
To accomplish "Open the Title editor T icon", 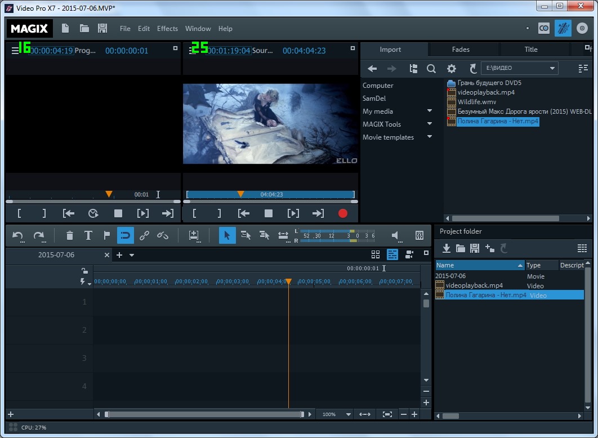I will point(88,235).
